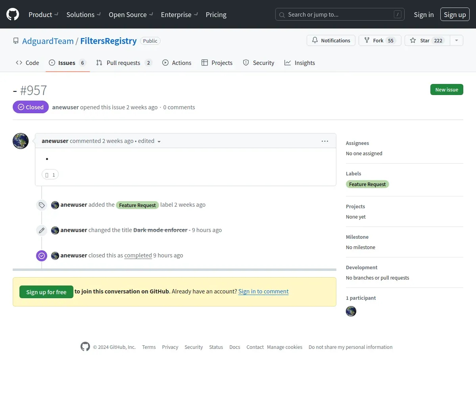
Task: Click the New issue button
Action: coord(447,89)
